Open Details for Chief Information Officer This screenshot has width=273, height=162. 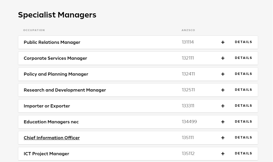pos(243,138)
